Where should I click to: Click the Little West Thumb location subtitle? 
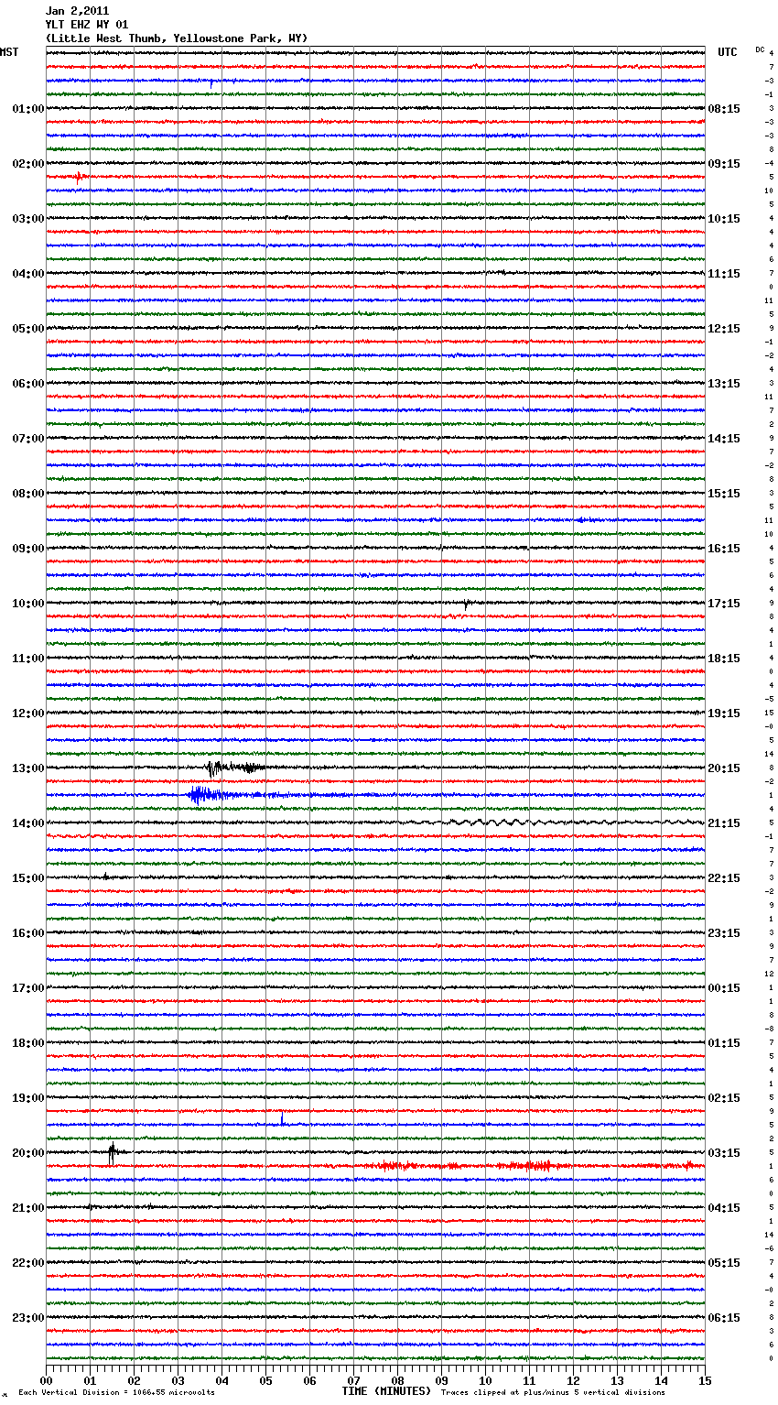[177, 38]
